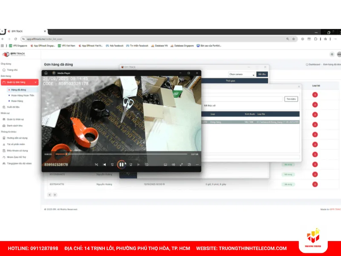This screenshot has height=256, width=341.
Task: Open Xuất dữ liệu in sidebar
Action: click(13, 107)
